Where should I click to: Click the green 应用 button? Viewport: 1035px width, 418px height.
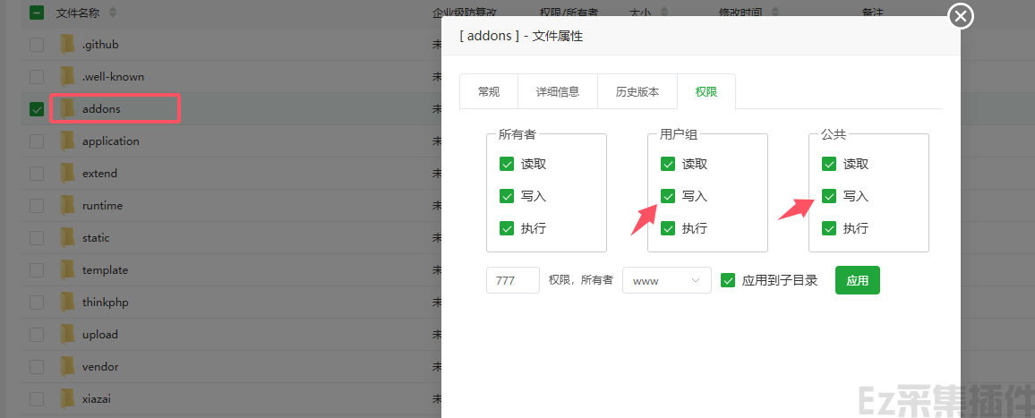pos(857,280)
